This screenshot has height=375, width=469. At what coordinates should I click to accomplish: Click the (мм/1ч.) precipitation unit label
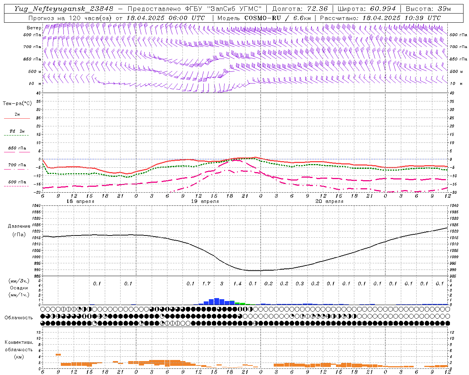coord(19,295)
